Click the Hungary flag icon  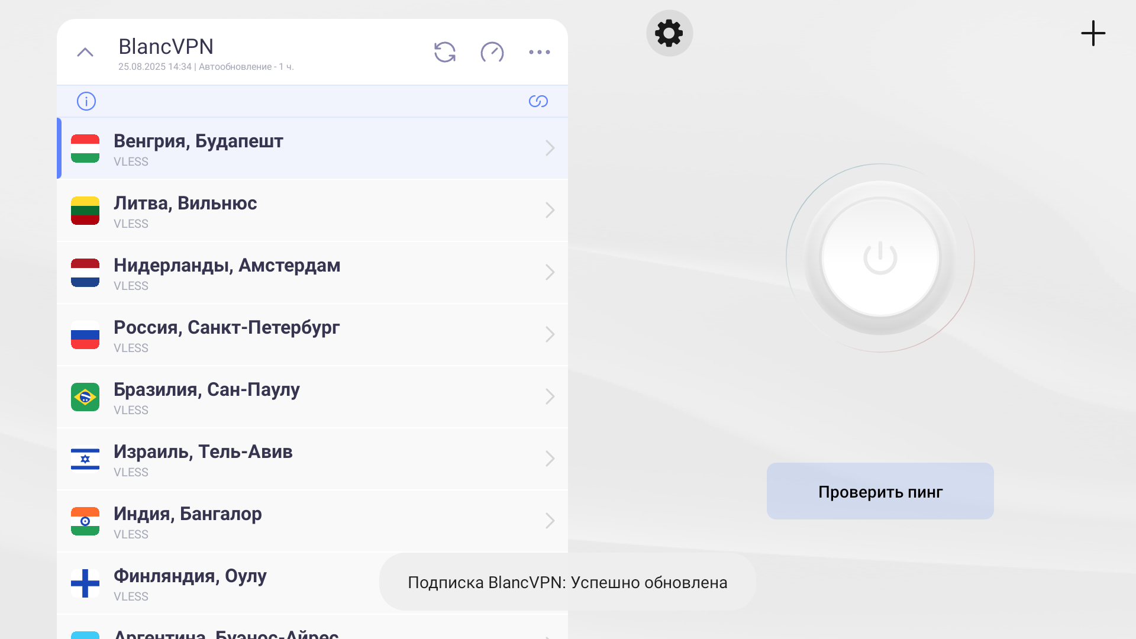85,149
